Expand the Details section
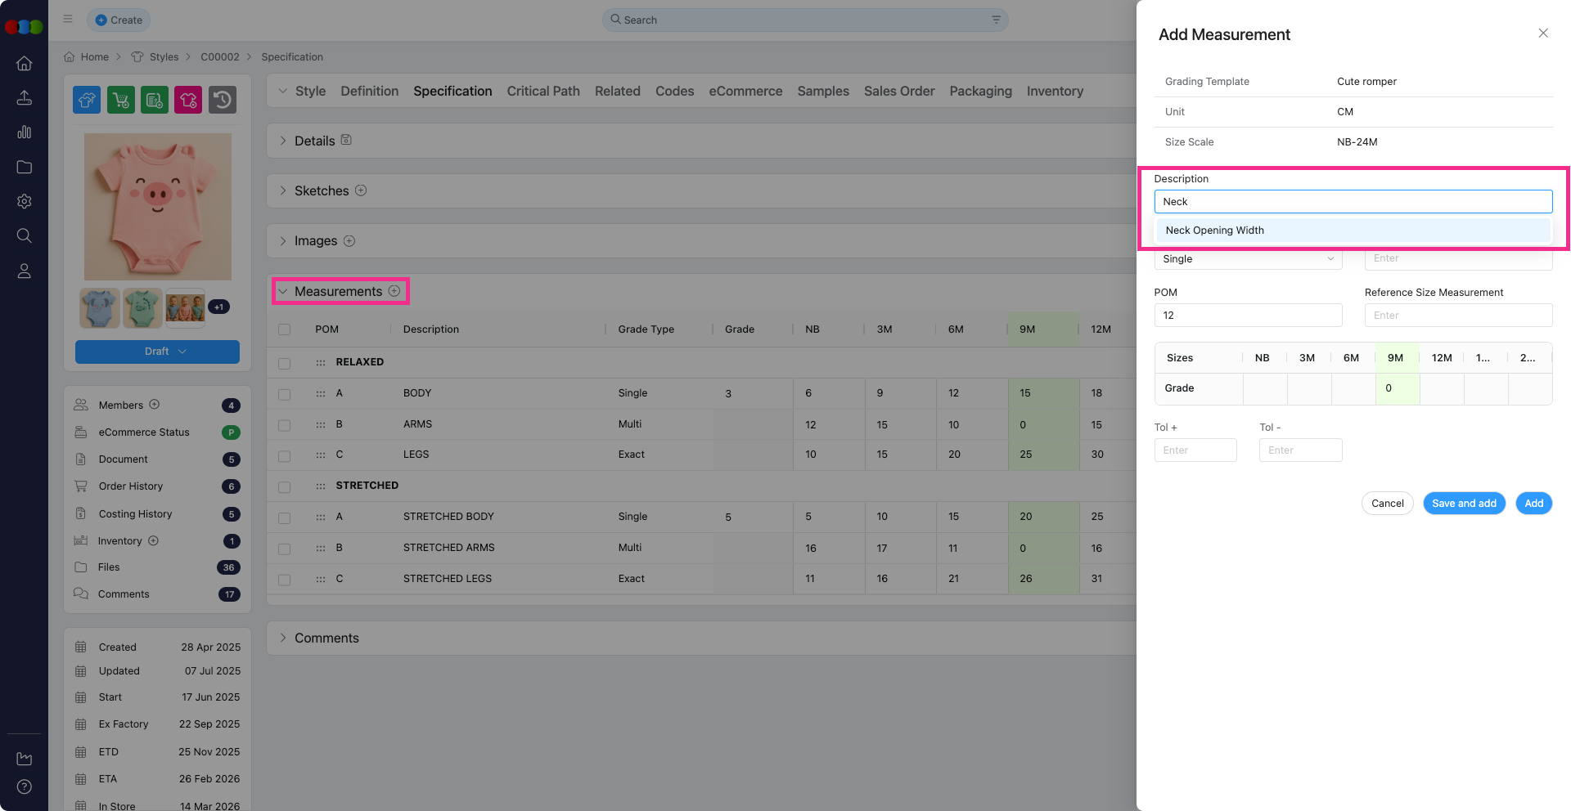Image resolution: width=1571 pixels, height=811 pixels. point(283,141)
